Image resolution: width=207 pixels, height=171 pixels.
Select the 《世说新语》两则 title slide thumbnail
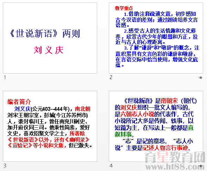(50, 38)
